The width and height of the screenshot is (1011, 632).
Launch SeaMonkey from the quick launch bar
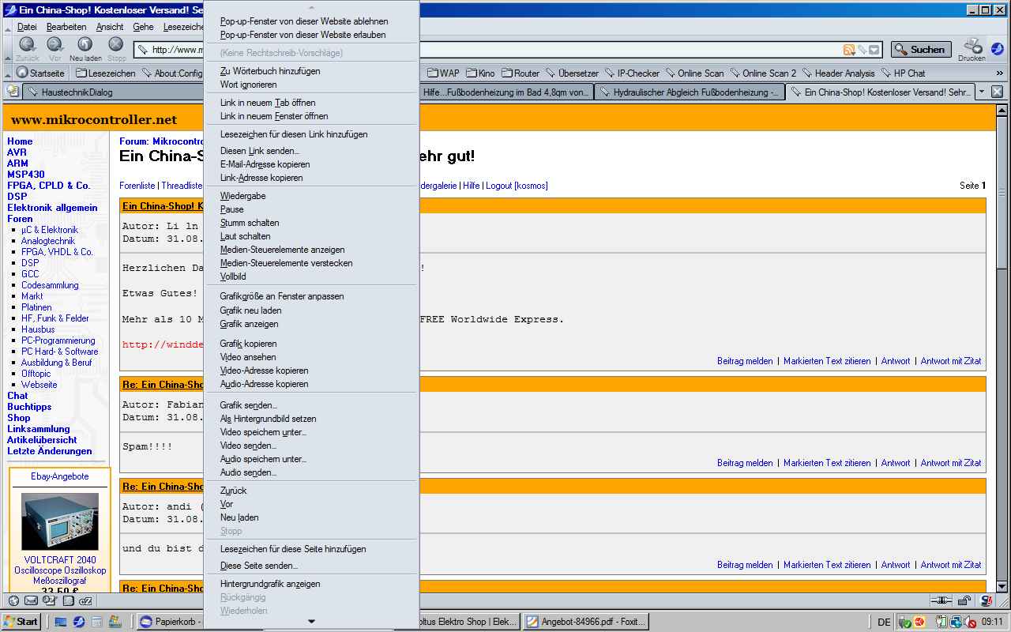pyautogui.click(x=79, y=622)
